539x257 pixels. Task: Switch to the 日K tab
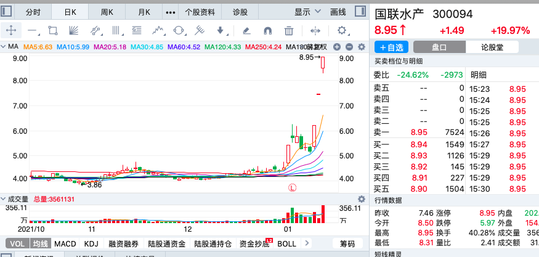pos(70,12)
